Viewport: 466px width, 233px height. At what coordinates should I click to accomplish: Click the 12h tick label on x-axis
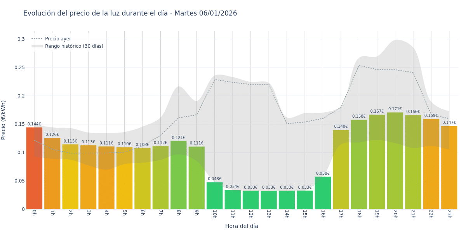tap(250, 214)
